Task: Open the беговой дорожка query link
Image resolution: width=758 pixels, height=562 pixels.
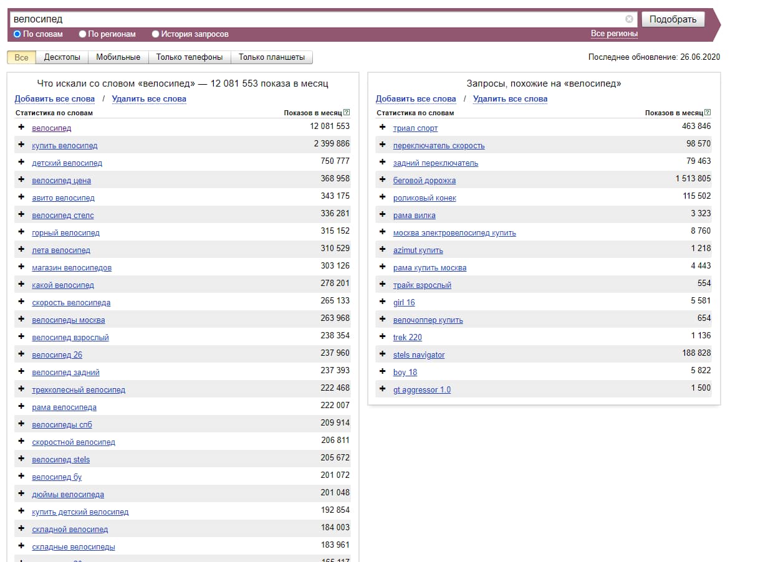Action: pyautogui.click(x=424, y=180)
